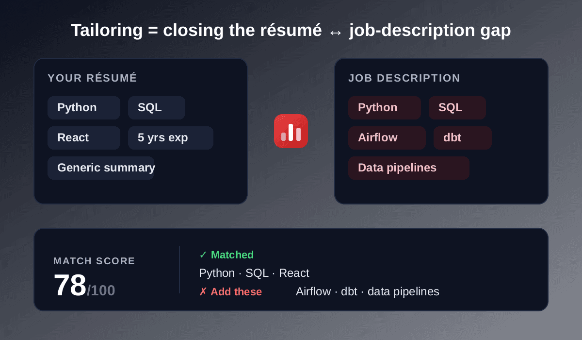This screenshot has width=582, height=340.
Task: Click the 'Generic summary' tag
Action: [x=101, y=168]
